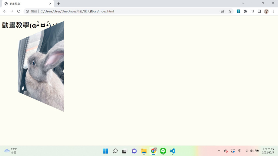Open media controls icon in toolbar
Screen dimensions: 278x156
(x=252, y=11)
